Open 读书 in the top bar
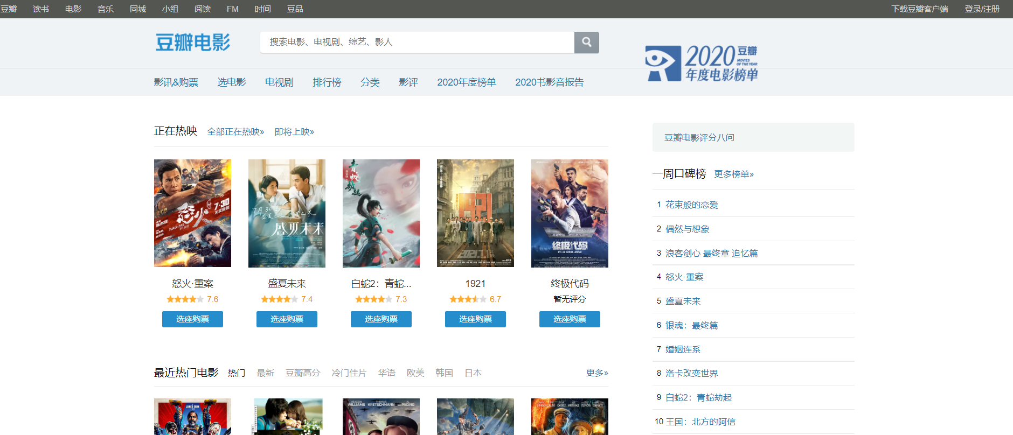Image resolution: width=1013 pixels, height=435 pixels. pos(41,9)
